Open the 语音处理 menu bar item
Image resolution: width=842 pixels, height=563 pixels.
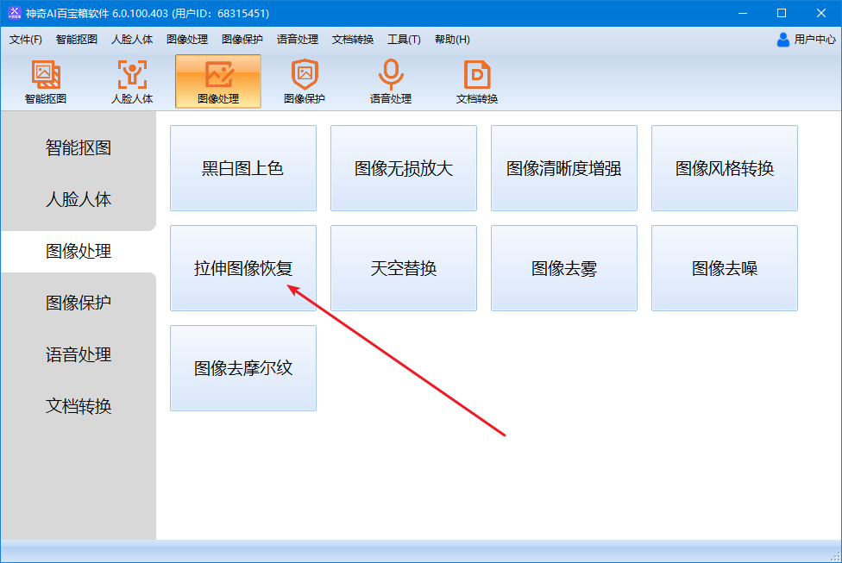(298, 39)
